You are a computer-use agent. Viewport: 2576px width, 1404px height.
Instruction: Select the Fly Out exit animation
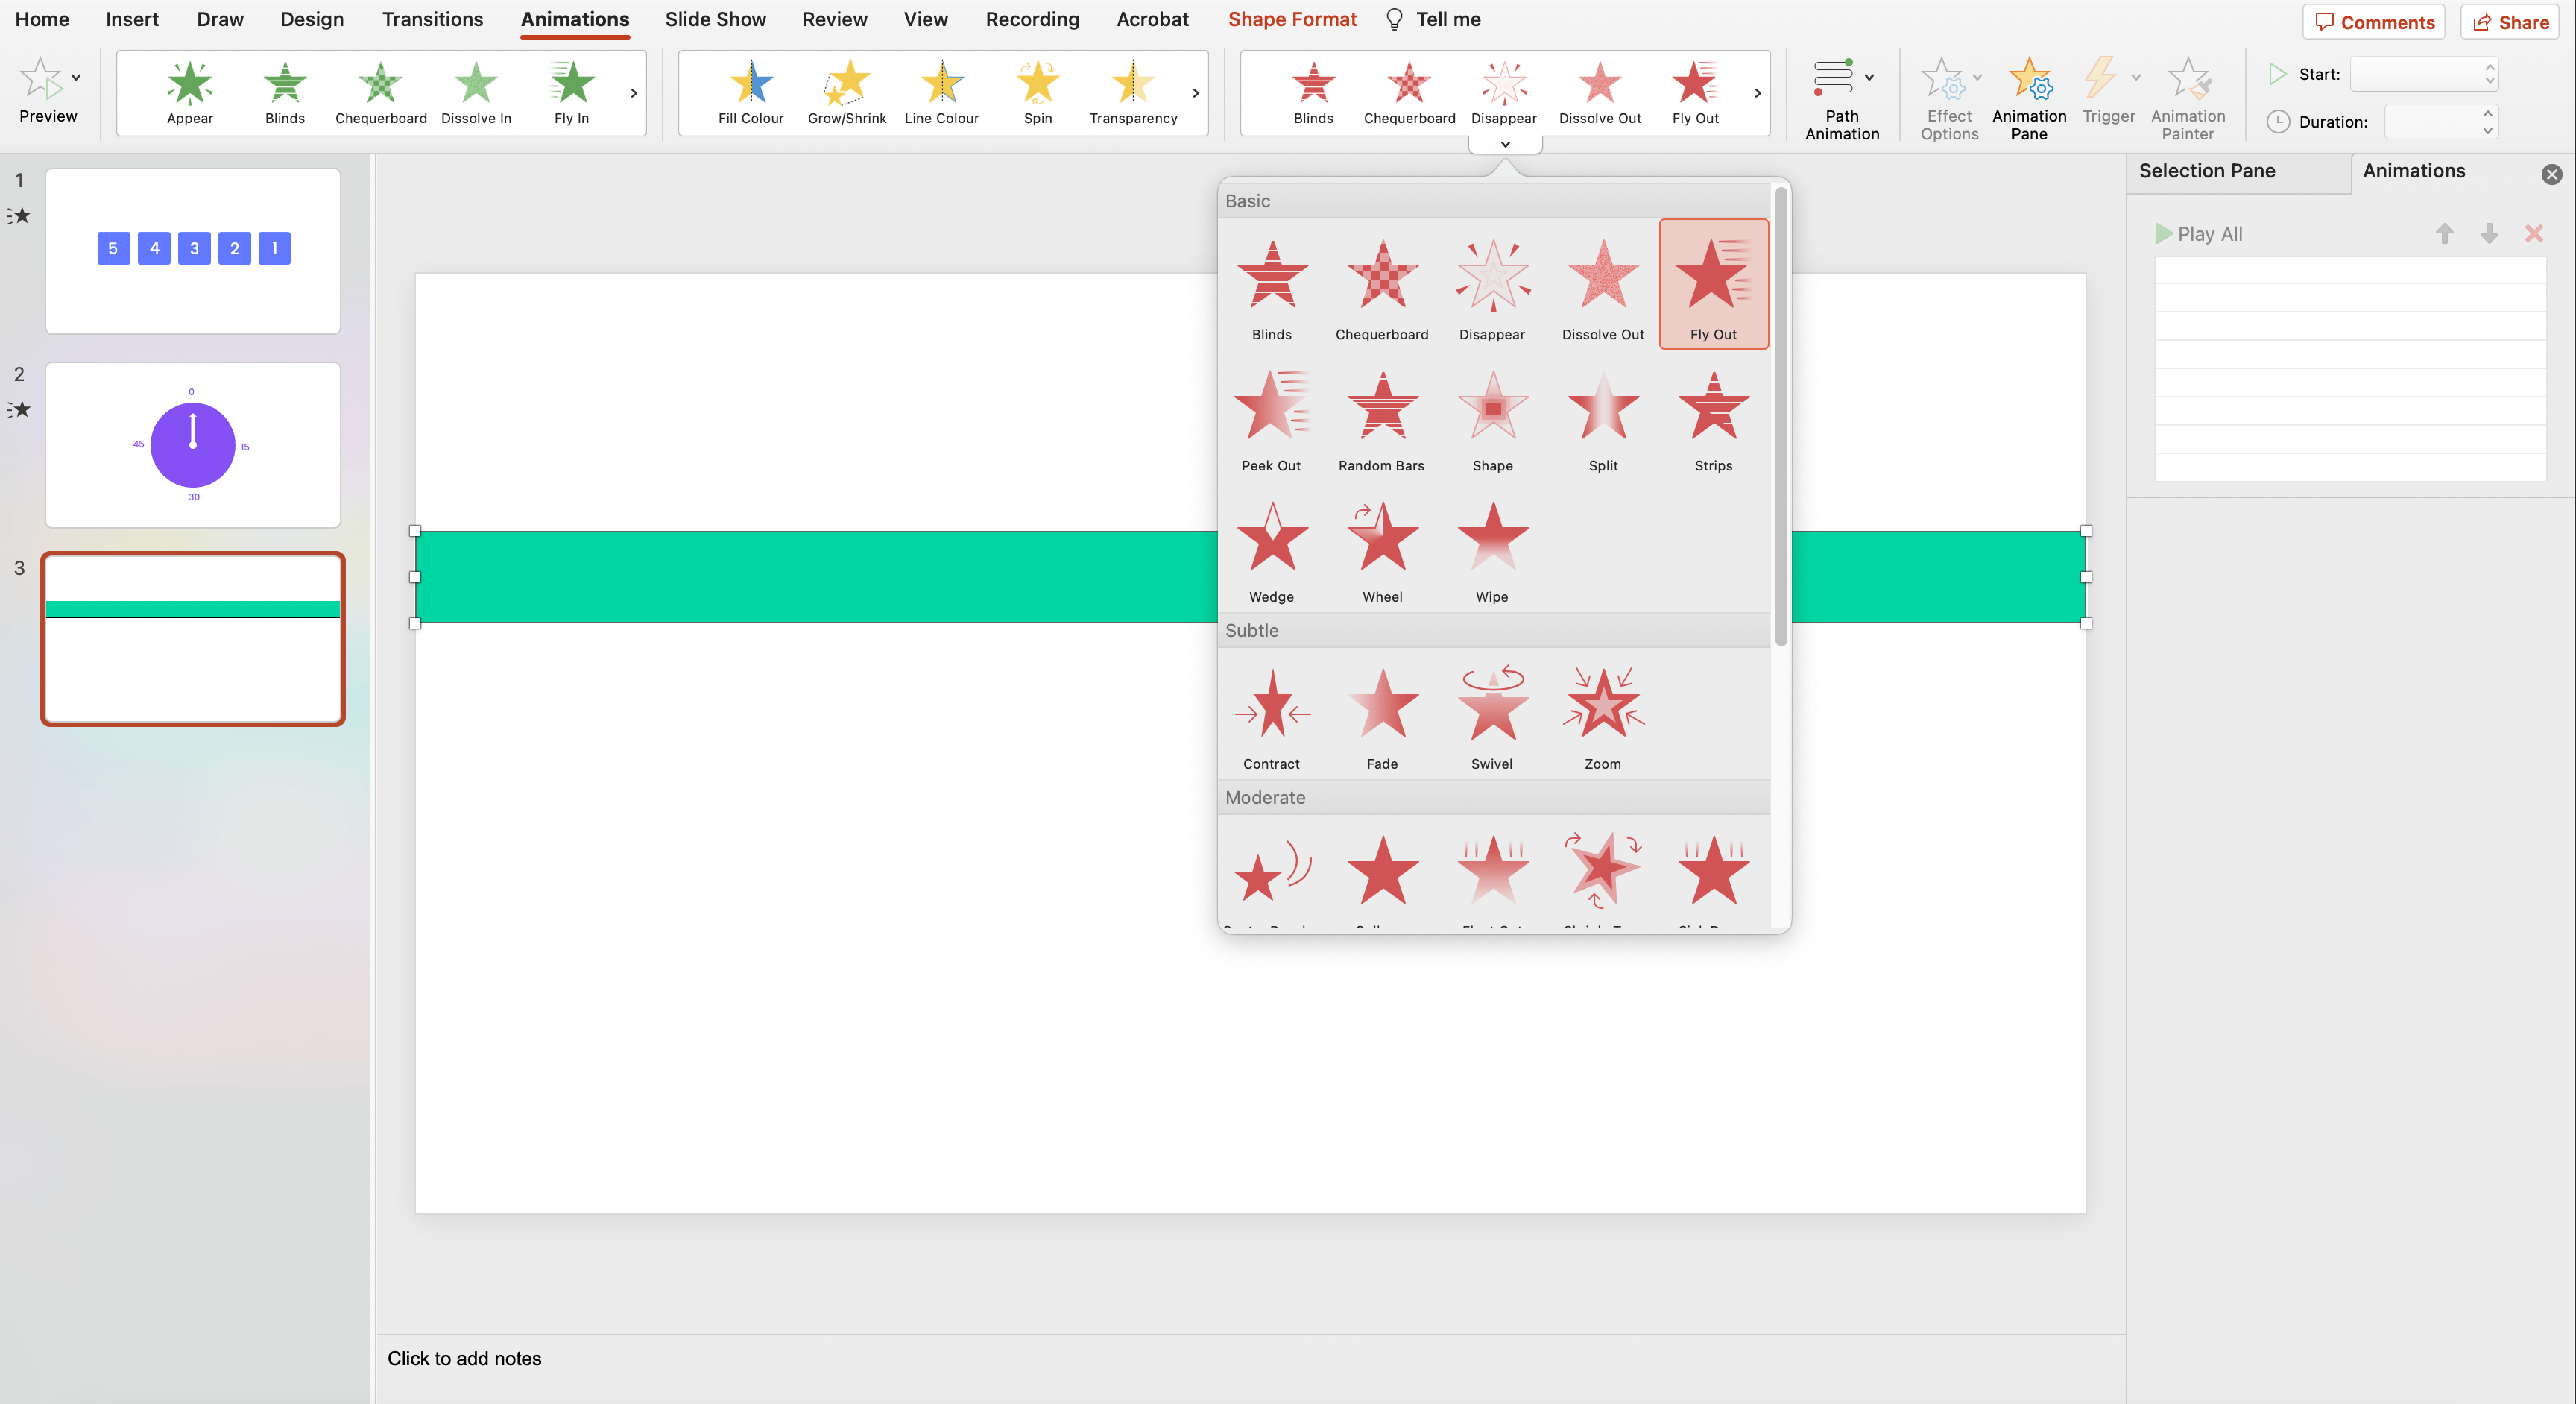coord(1712,283)
